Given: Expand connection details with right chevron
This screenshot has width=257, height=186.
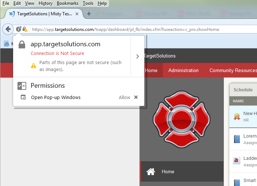Looking at the screenshot, I should pos(137,56).
